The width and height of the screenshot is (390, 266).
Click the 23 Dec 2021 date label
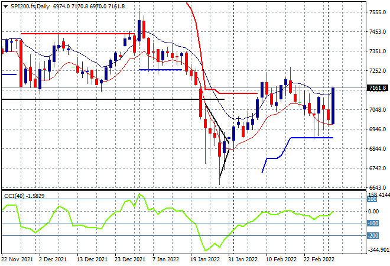130,259
